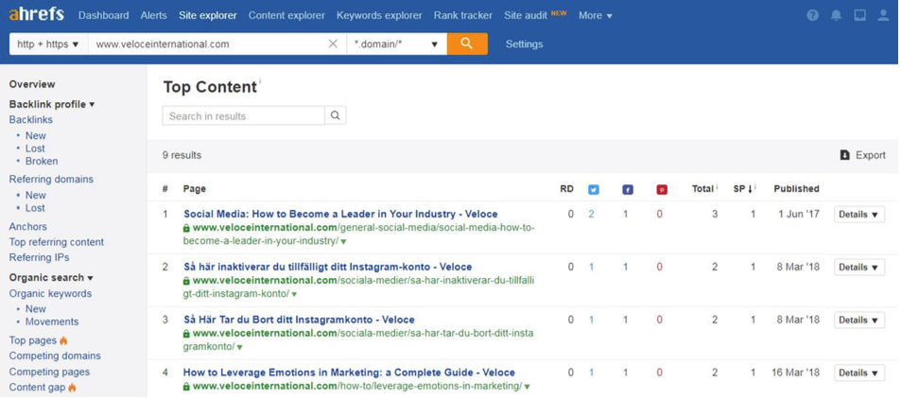Open 'Social Media: How to Become a Leader' page title
Viewport: 901px width, 399px height.
tap(340, 214)
